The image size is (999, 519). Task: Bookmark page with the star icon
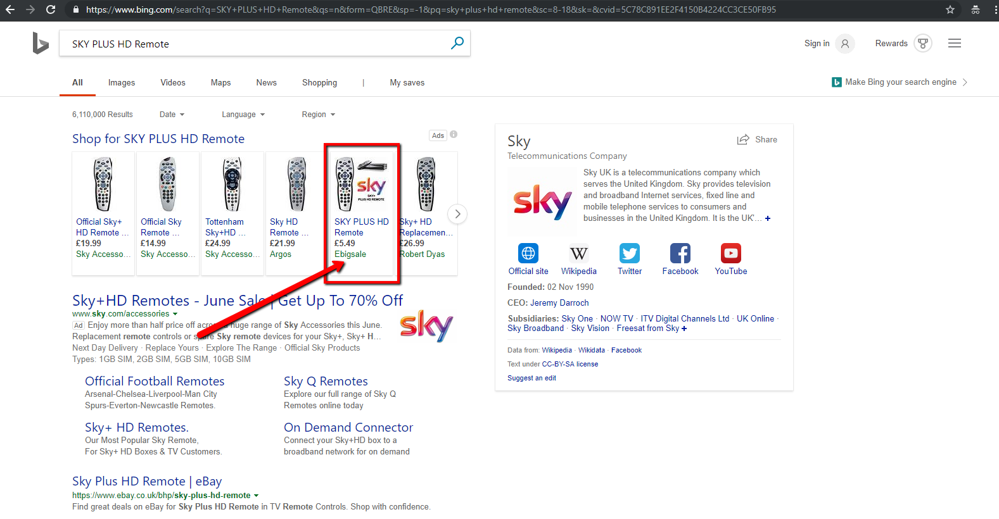click(x=950, y=9)
